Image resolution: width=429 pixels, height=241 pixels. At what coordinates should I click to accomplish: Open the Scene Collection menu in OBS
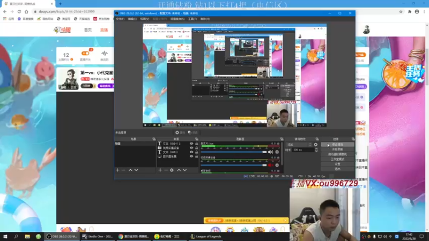coord(177,19)
